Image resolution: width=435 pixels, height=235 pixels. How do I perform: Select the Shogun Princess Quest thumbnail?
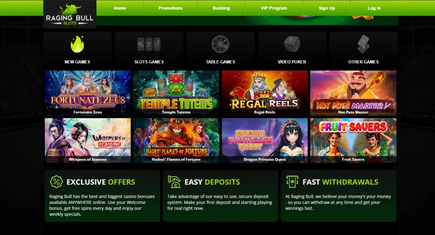265,140
